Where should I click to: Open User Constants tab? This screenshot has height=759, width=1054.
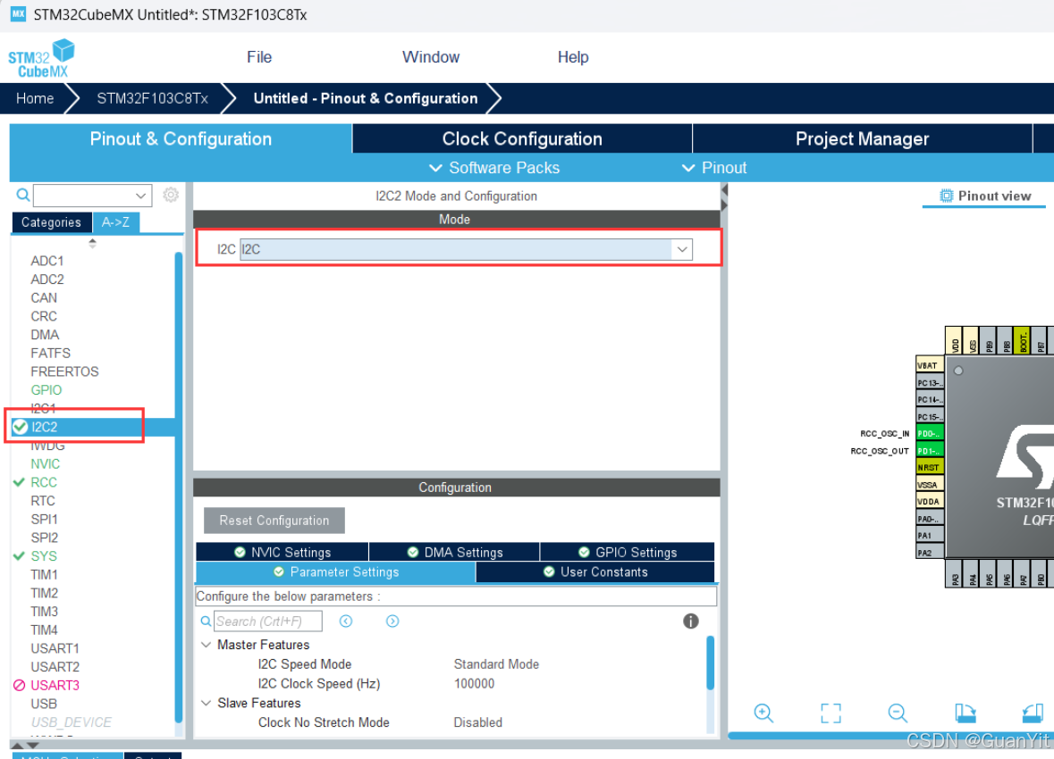pyautogui.click(x=594, y=572)
